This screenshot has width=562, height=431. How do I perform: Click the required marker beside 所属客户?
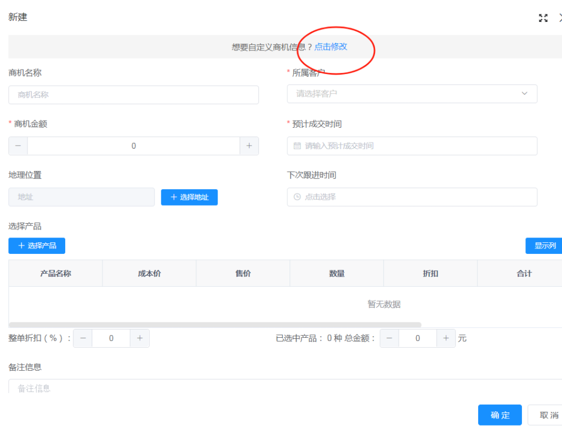click(x=289, y=72)
